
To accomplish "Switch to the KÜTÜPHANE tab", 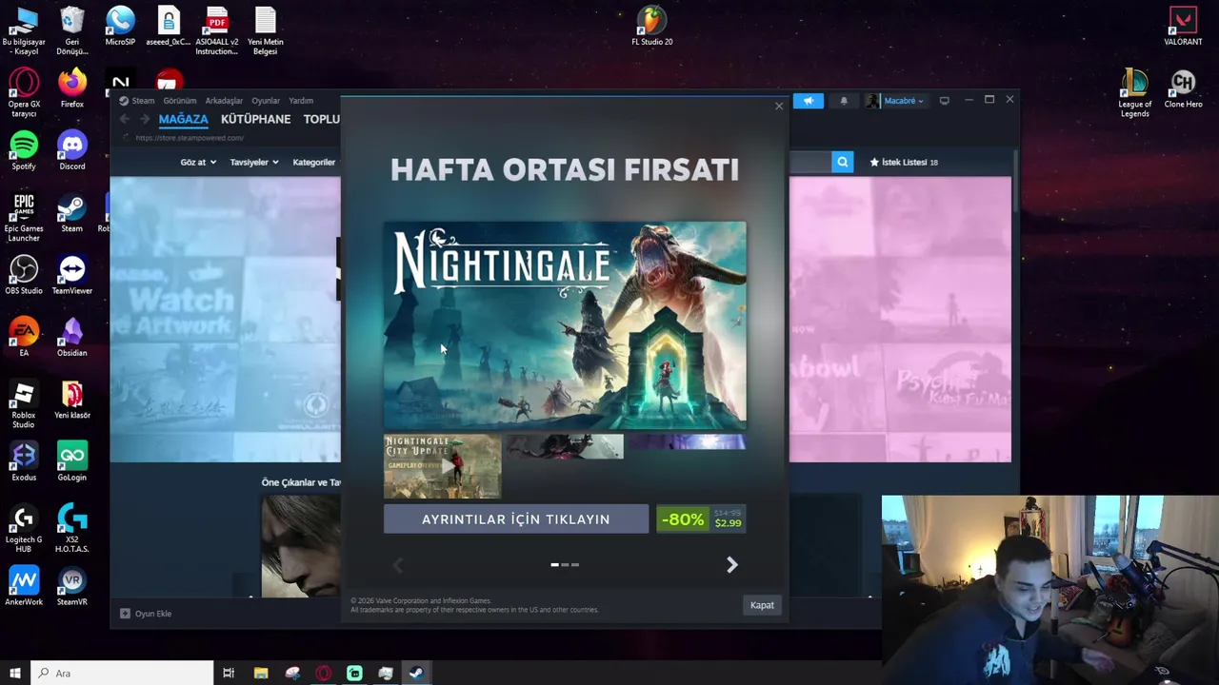I will click(255, 120).
